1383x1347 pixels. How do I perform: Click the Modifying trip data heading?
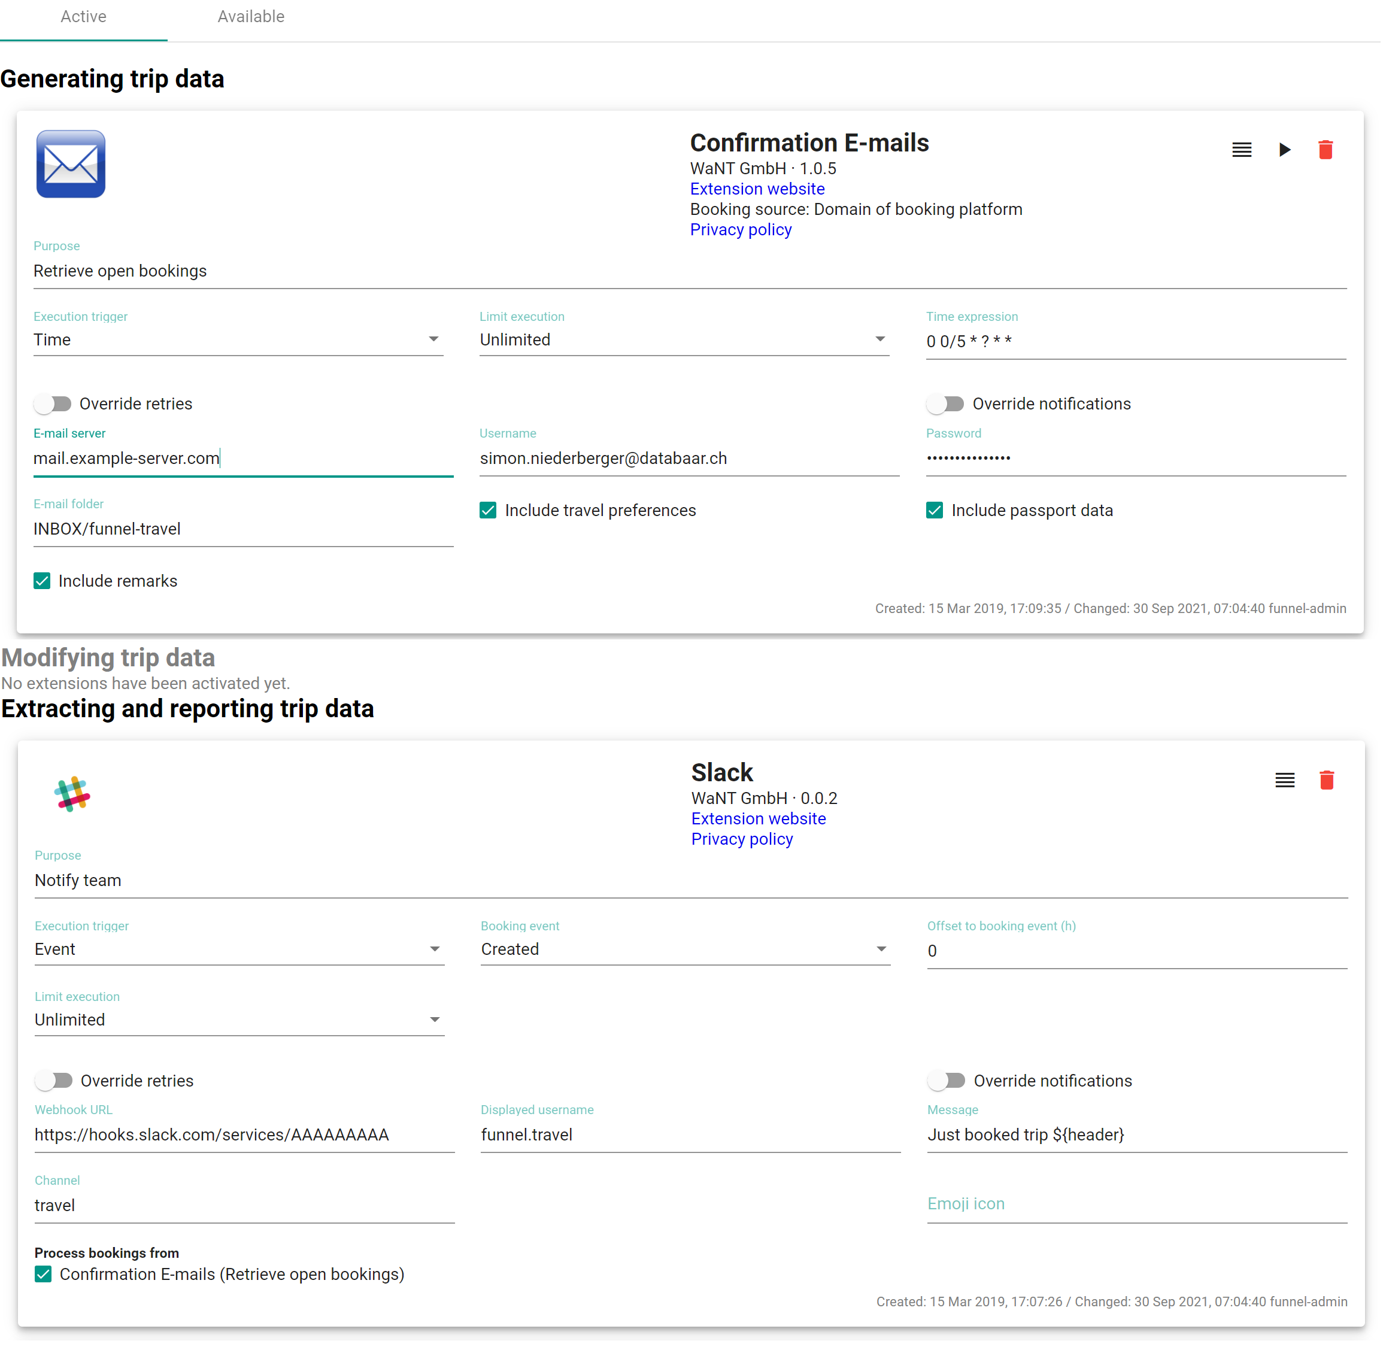108,659
